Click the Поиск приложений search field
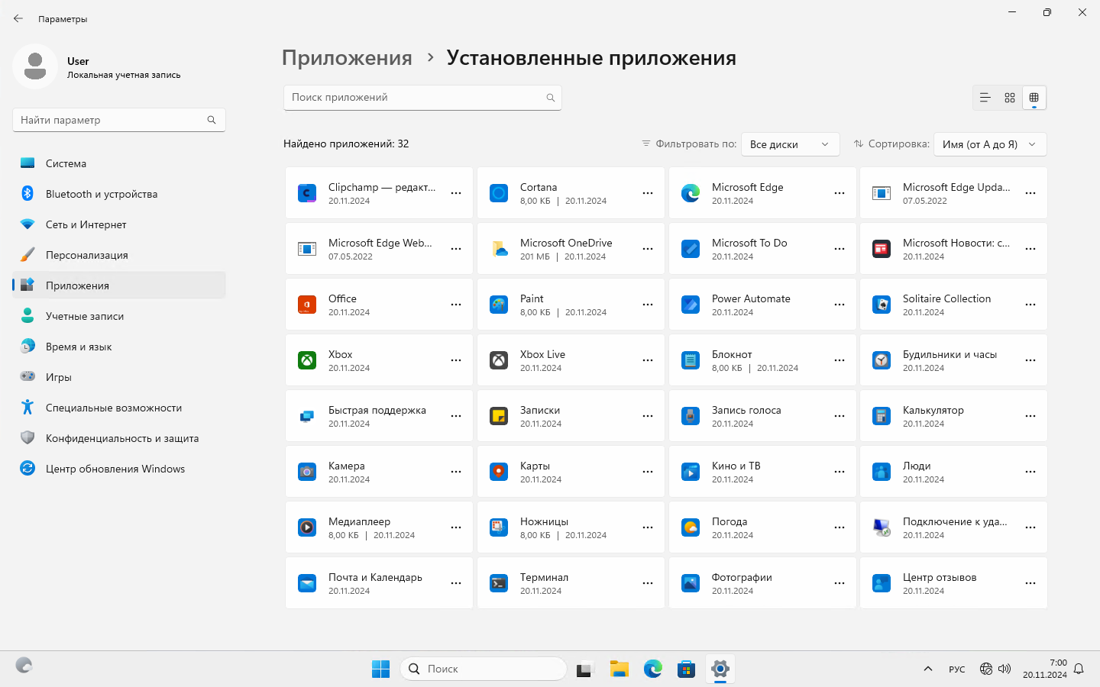Screen dimensions: 1100x687 (x=422, y=98)
